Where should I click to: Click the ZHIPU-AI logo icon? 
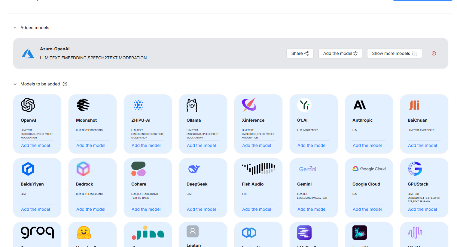138,105
